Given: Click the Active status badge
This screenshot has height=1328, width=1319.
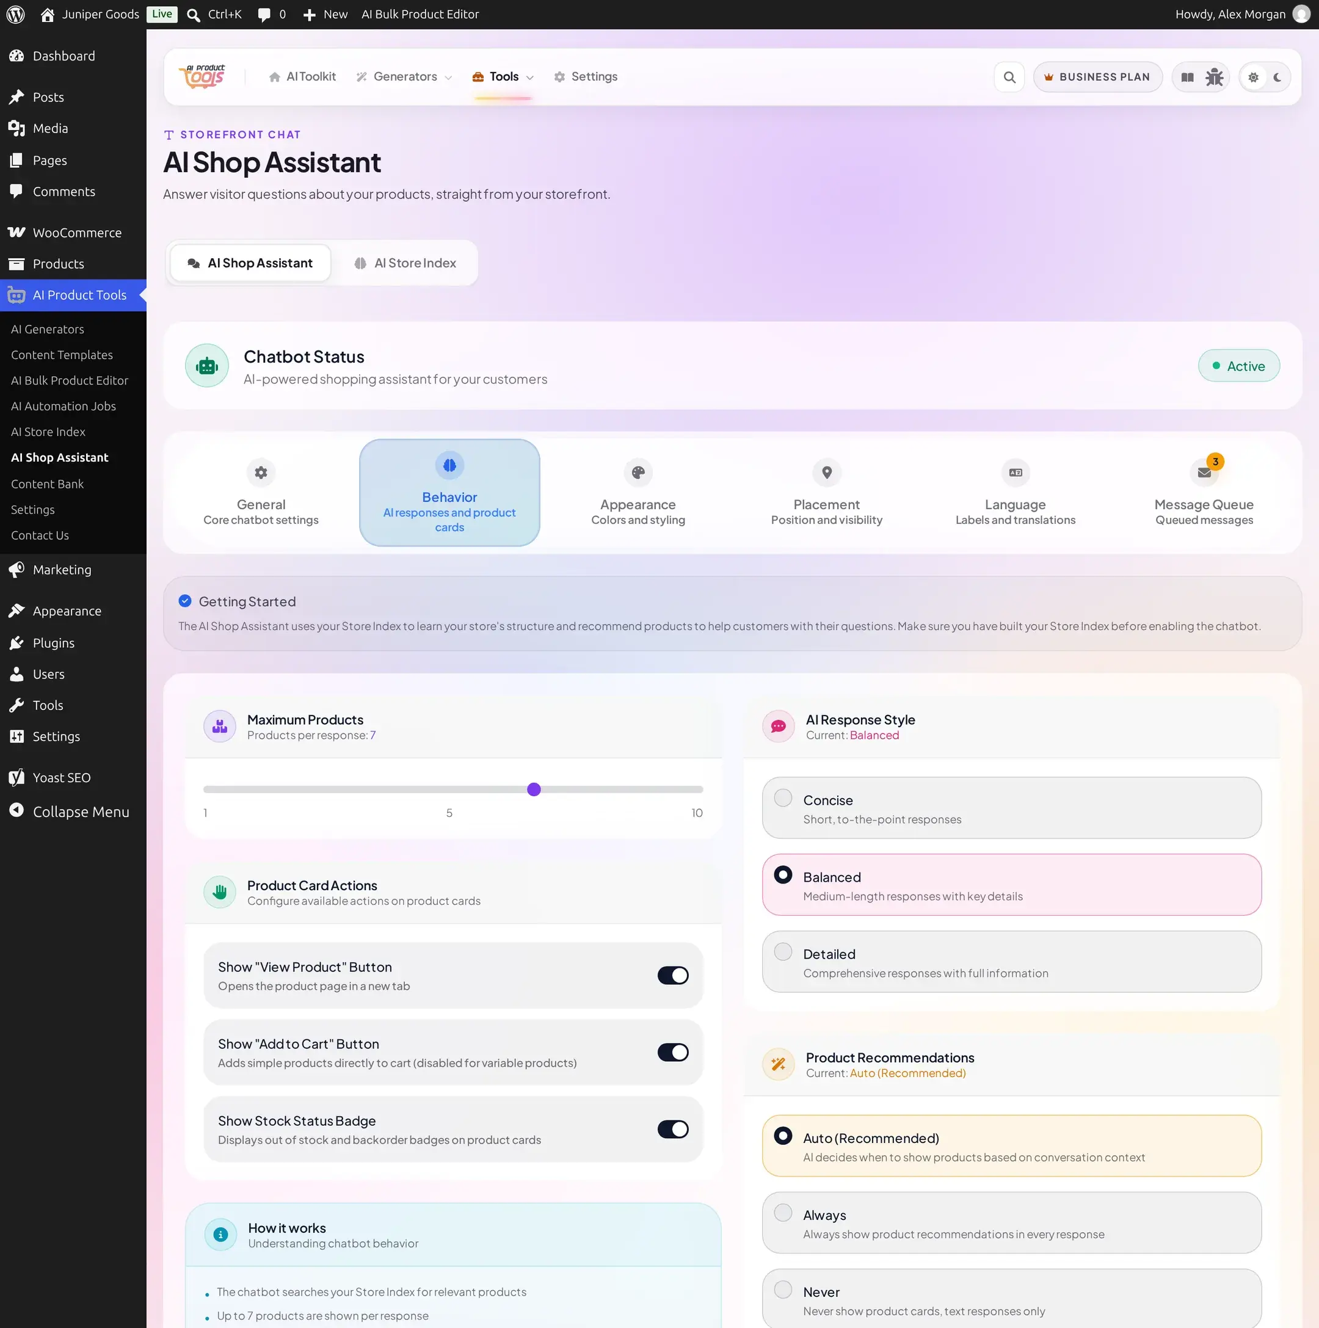Looking at the screenshot, I should 1238,366.
